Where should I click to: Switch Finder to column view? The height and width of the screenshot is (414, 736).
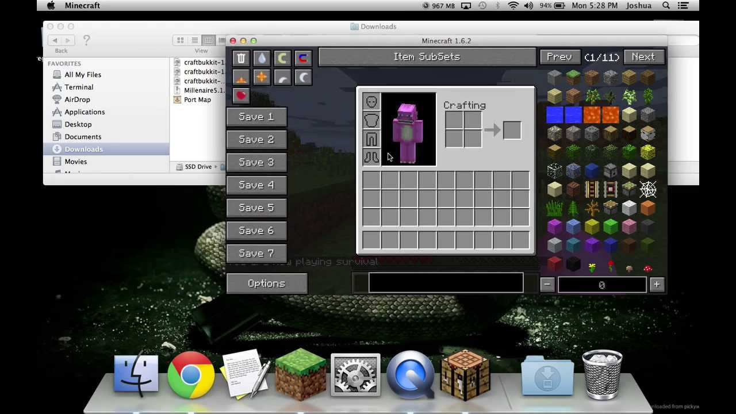click(208, 40)
